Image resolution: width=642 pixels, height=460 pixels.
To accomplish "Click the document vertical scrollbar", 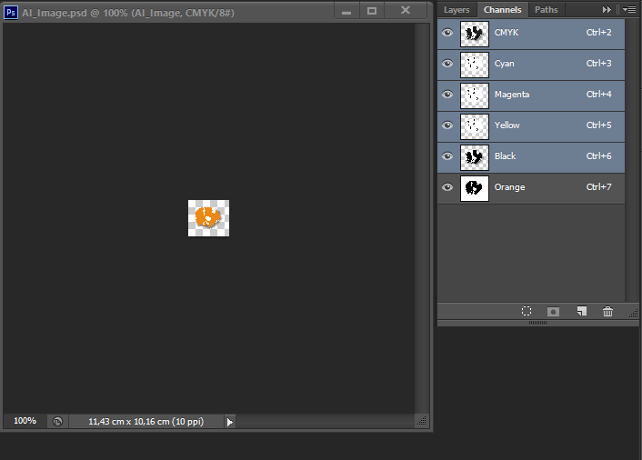I will [x=422, y=218].
